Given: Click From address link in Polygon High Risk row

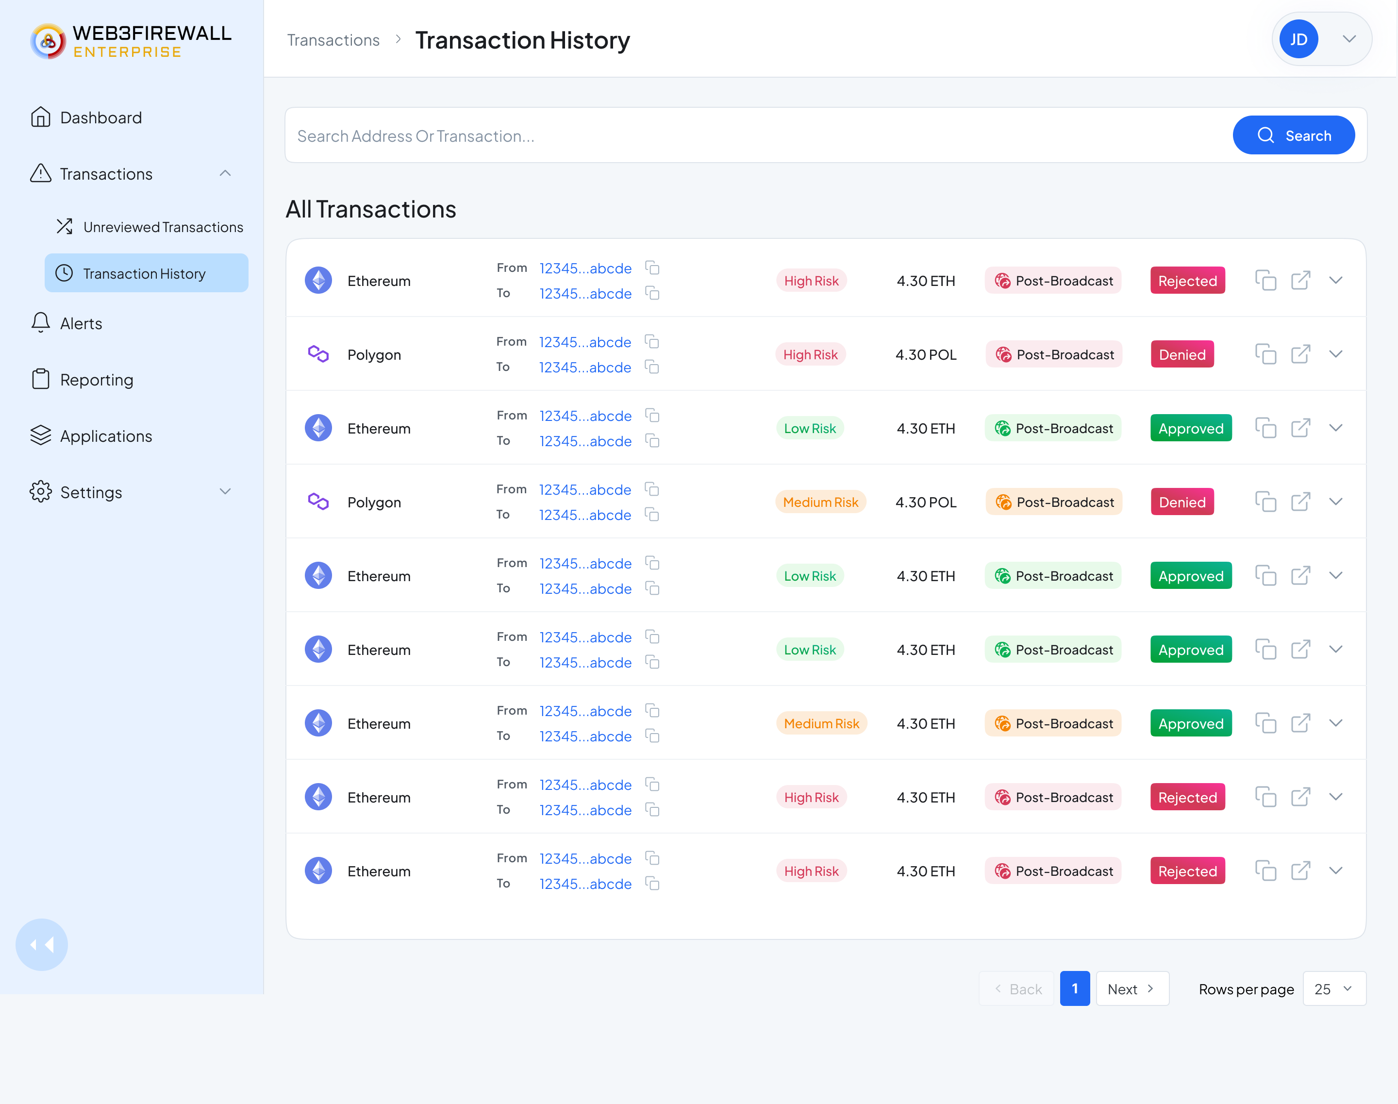Looking at the screenshot, I should pyautogui.click(x=585, y=342).
